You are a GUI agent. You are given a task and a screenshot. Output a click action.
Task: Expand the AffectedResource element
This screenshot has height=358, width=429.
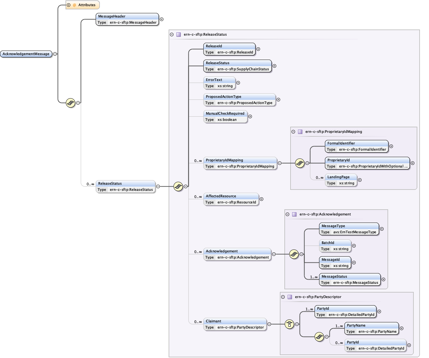[x=261, y=199]
